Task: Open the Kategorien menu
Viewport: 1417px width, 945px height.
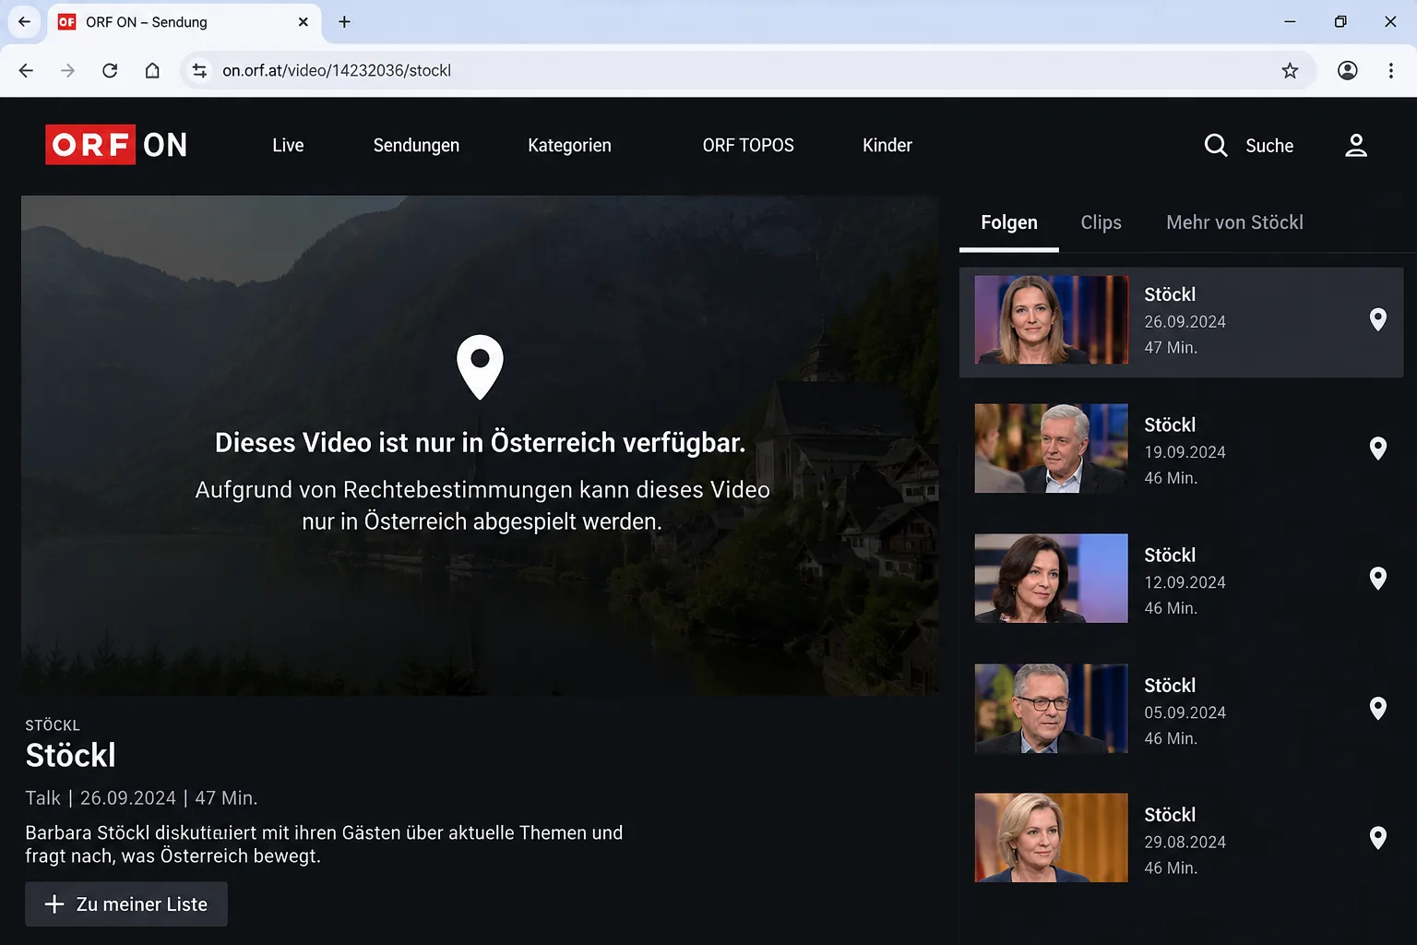Action: click(569, 145)
